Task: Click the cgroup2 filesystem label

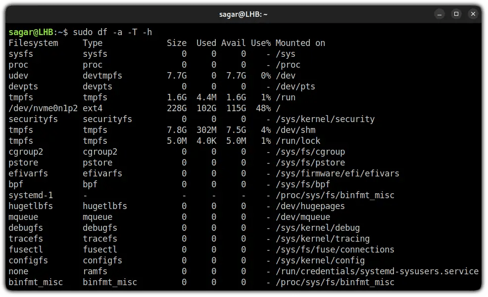Action: (26, 151)
